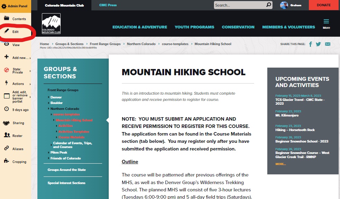
Task: Click the Graham user avatar
Action: click(x=284, y=5)
